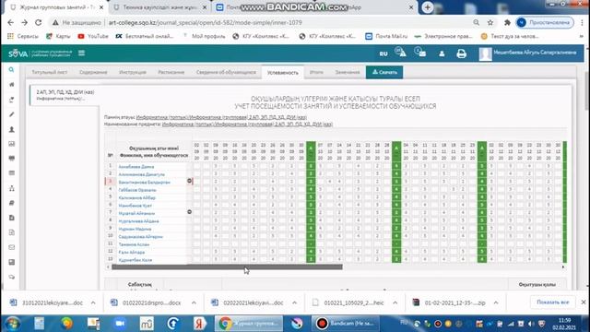The image size is (590, 332).
Task: Select the group entry 2 АП, ЭП, ПД, ХД, ДИИ
Action: click(65, 95)
